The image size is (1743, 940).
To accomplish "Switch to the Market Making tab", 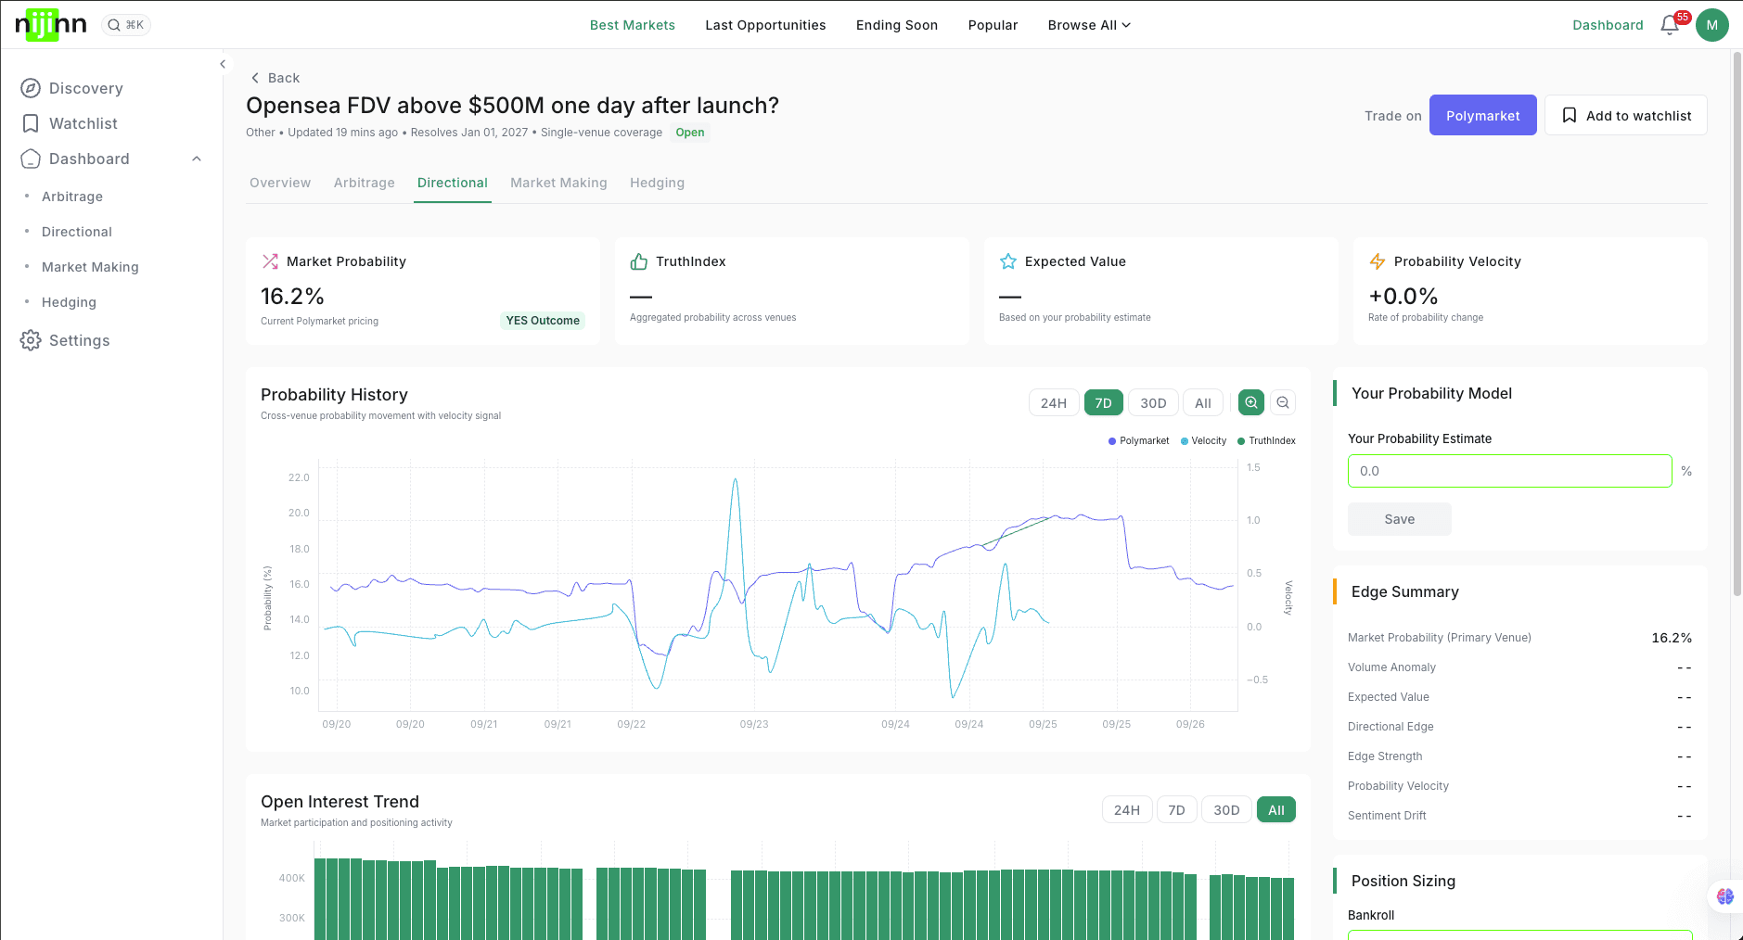I will point(558,183).
